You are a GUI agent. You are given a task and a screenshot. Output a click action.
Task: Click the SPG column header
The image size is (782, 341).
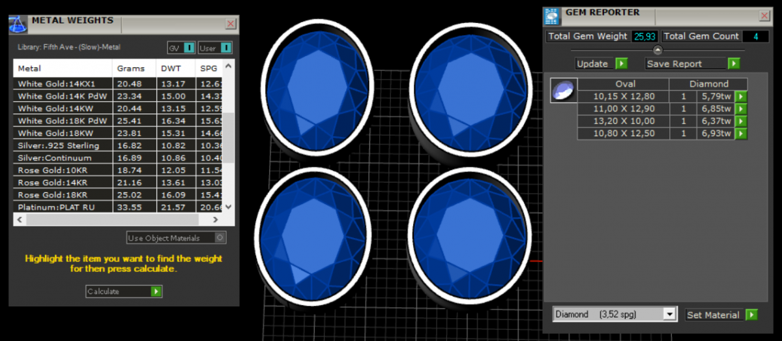point(209,68)
